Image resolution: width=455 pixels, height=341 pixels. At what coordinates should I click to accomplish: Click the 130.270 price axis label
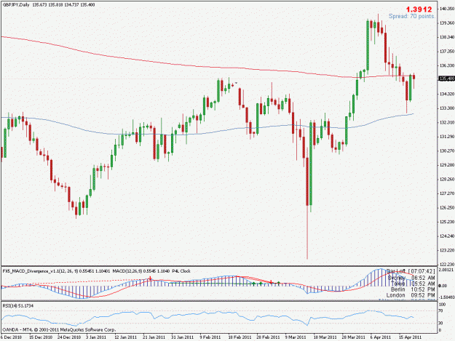[x=447, y=151]
